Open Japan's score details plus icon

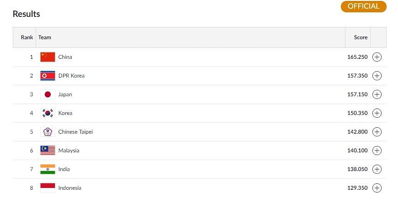(x=377, y=94)
